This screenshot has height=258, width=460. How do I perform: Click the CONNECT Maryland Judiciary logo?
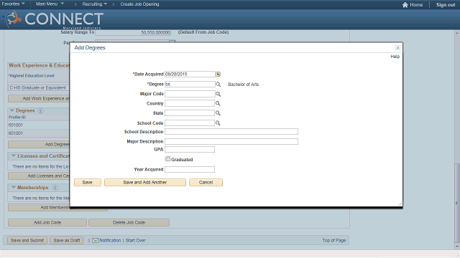pyautogui.click(x=52, y=19)
